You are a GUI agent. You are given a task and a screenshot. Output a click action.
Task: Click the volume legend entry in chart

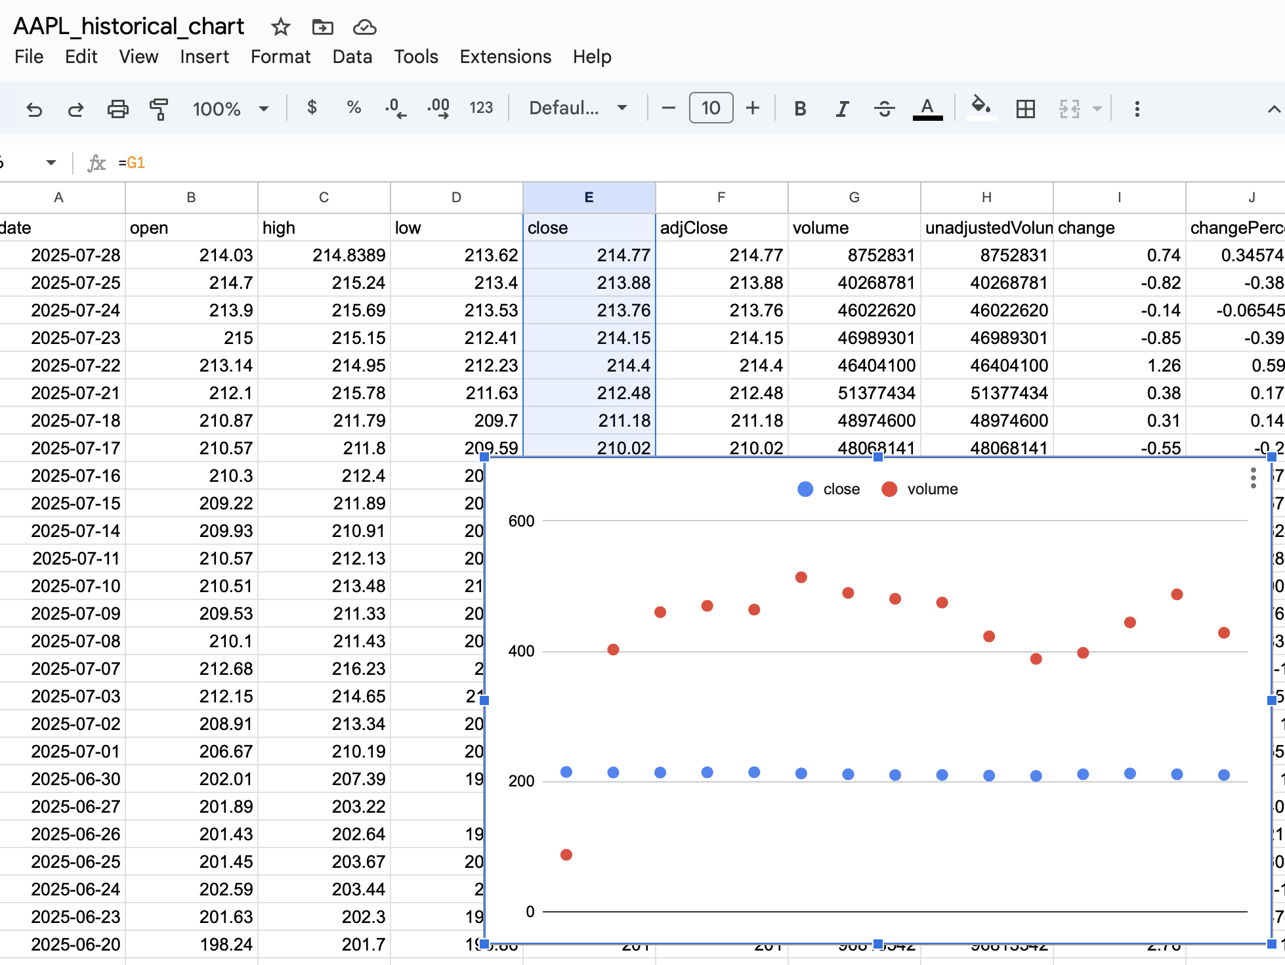[x=919, y=489]
